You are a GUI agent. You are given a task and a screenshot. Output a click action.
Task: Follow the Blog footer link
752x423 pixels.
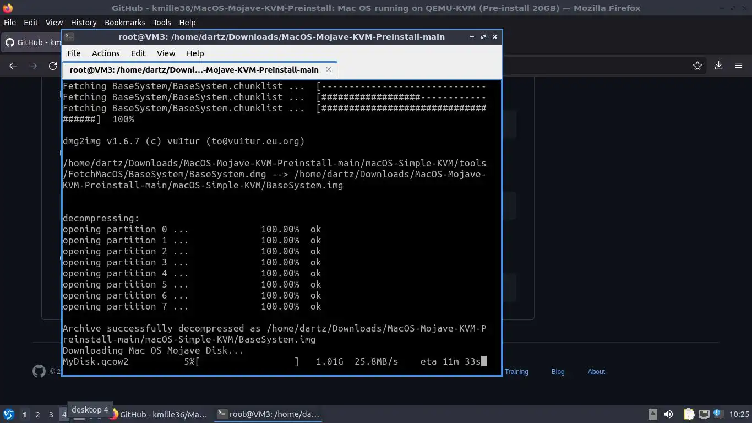coord(558,372)
